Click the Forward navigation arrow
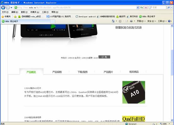 point(8,8)
